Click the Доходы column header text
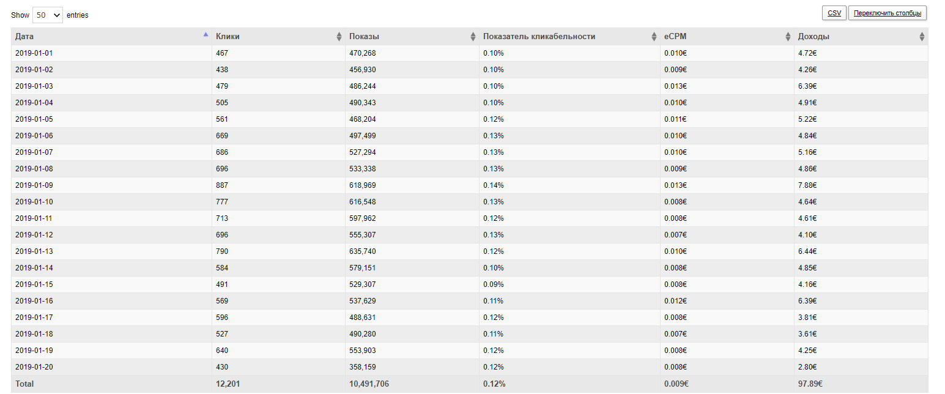The image size is (945, 394). coord(813,37)
